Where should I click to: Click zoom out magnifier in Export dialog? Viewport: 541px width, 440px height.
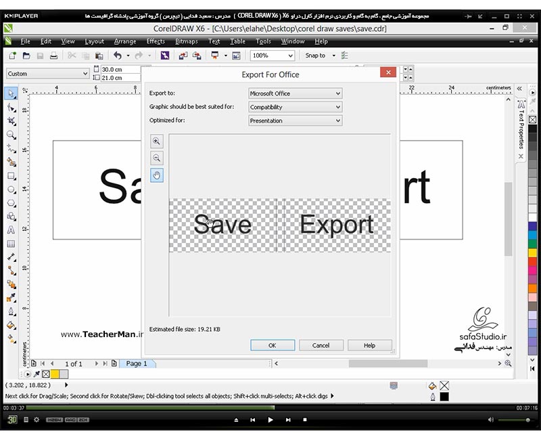(157, 158)
